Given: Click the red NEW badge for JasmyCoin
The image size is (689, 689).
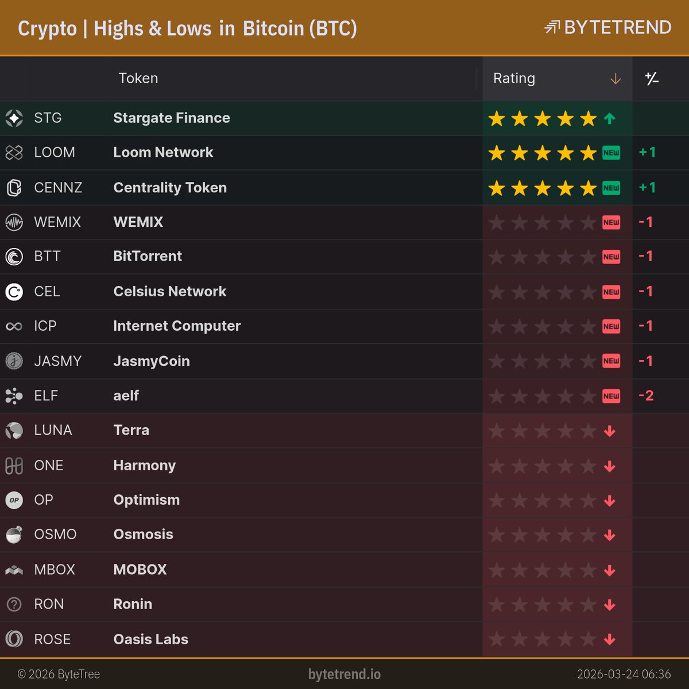Looking at the screenshot, I should [611, 361].
